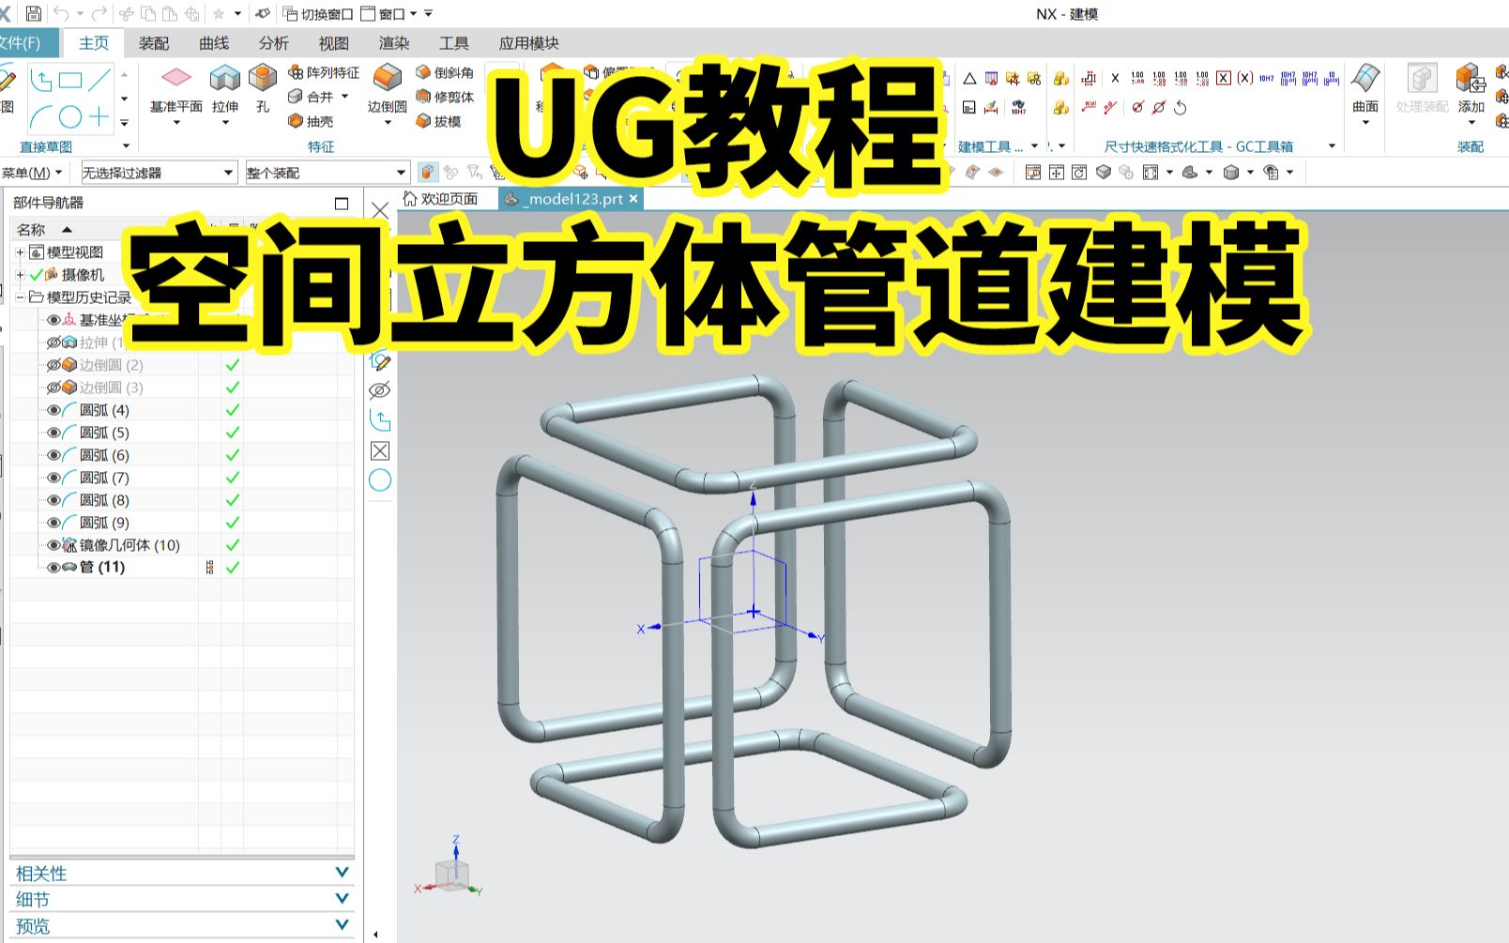Image resolution: width=1509 pixels, height=943 pixels.
Task: Click the circle icon in side toolbar
Action: click(x=380, y=480)
